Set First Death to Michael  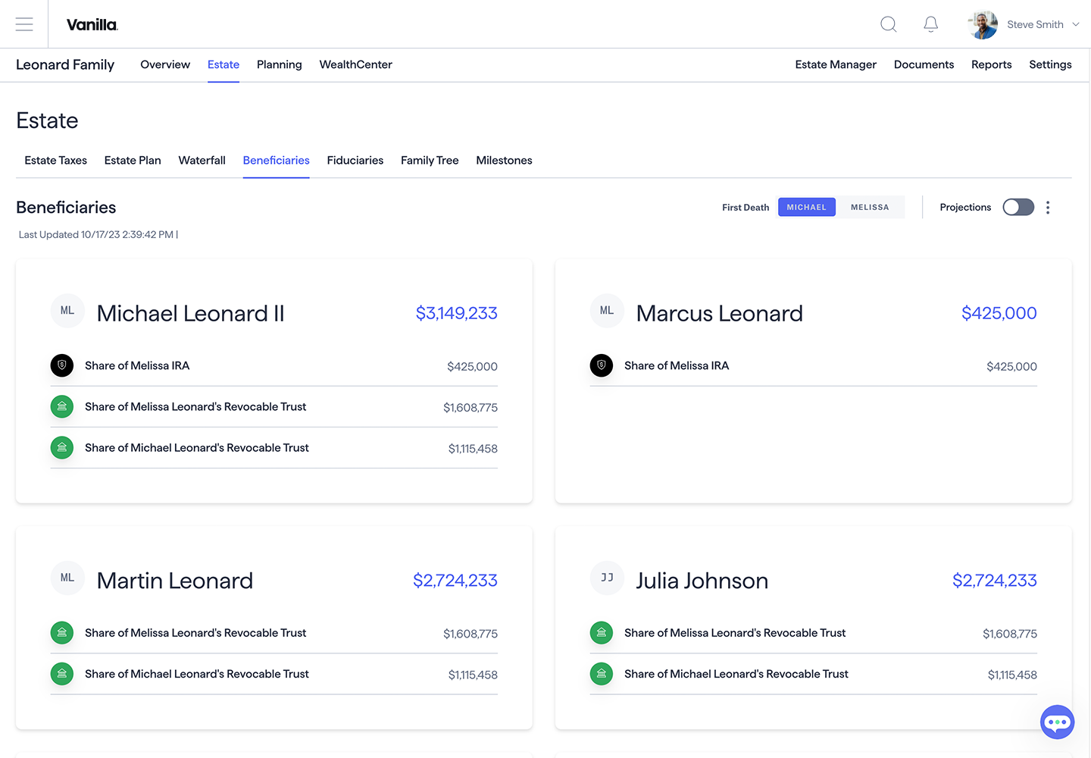[806, 208]
